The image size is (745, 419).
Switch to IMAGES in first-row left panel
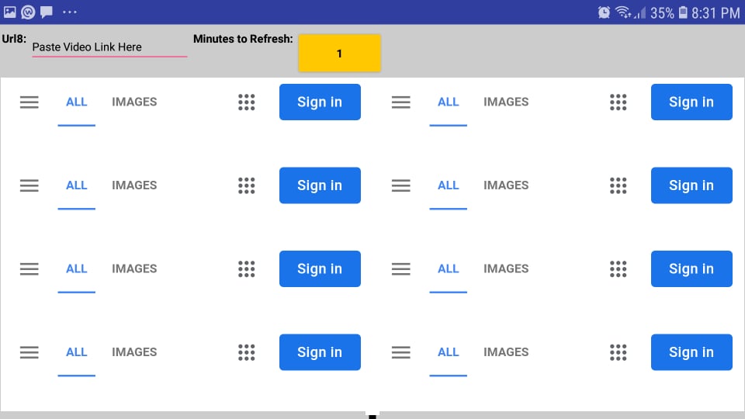[x=134, y=102]
